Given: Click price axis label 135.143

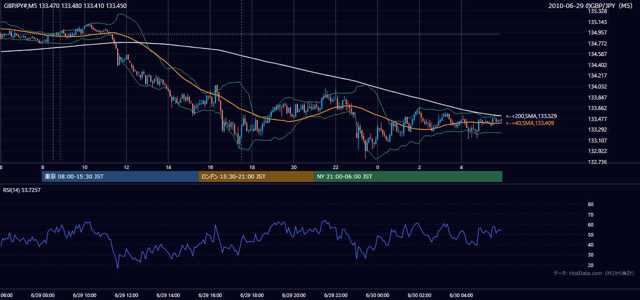Looking at the screenshot, I should pyautogui.click(x=598, y=22).
